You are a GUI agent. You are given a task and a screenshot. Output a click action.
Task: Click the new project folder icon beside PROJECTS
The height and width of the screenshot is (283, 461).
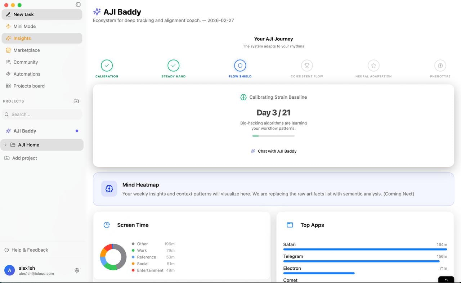click(76, 101)
